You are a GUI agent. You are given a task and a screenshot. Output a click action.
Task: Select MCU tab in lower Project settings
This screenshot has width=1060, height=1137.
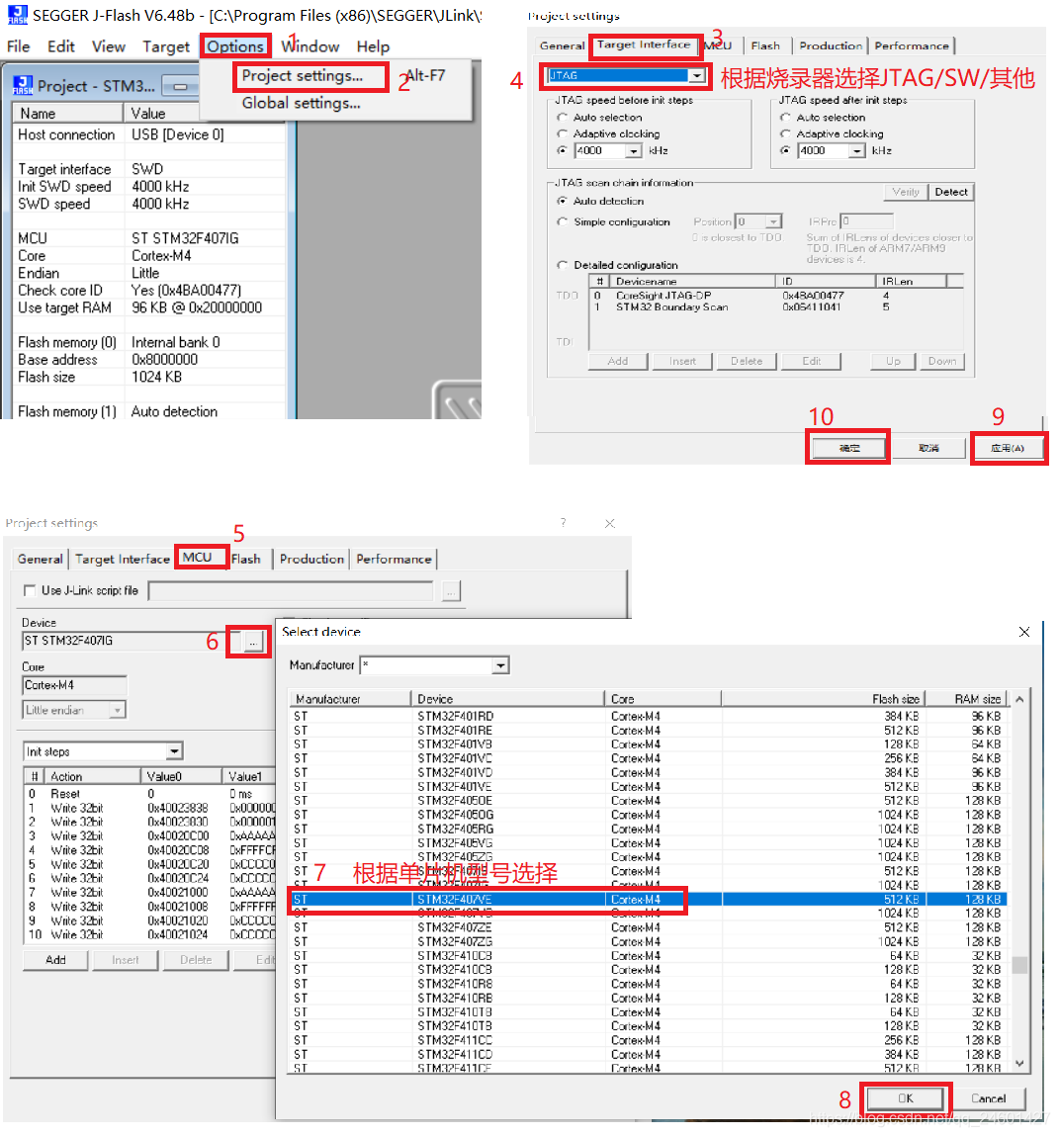197,558
